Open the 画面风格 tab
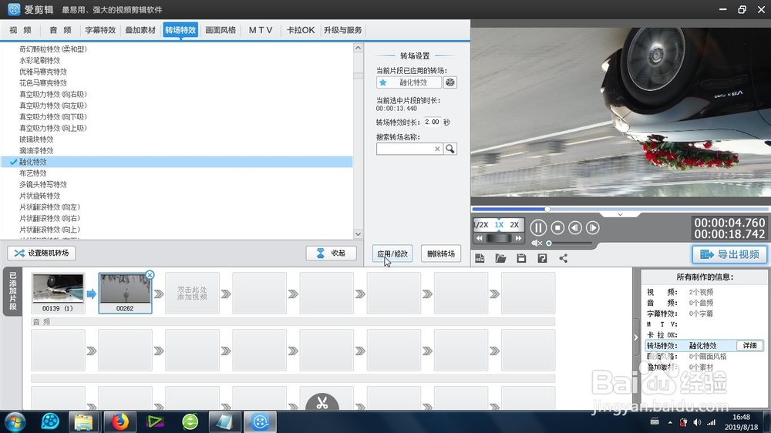Screen dimensions: 771x433 [221, 30]
